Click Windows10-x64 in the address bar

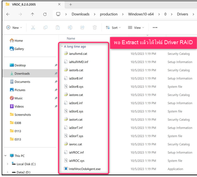141,14
